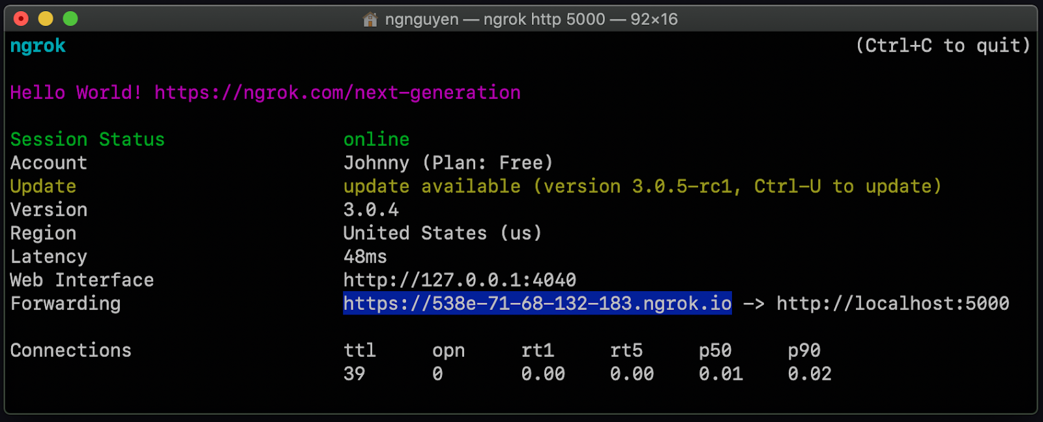Click the 'p50' column header
This screenshot has width=1043, height=422.
(x=715, y=351)
